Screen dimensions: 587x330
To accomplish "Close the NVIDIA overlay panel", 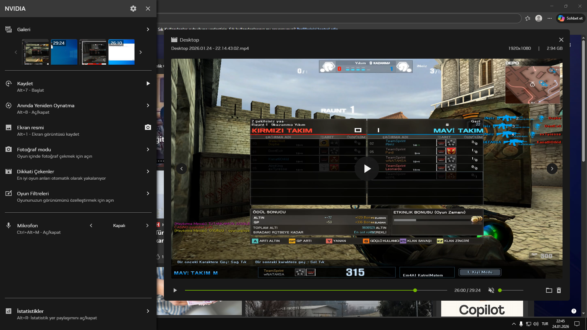I will [x=148, y=9].
